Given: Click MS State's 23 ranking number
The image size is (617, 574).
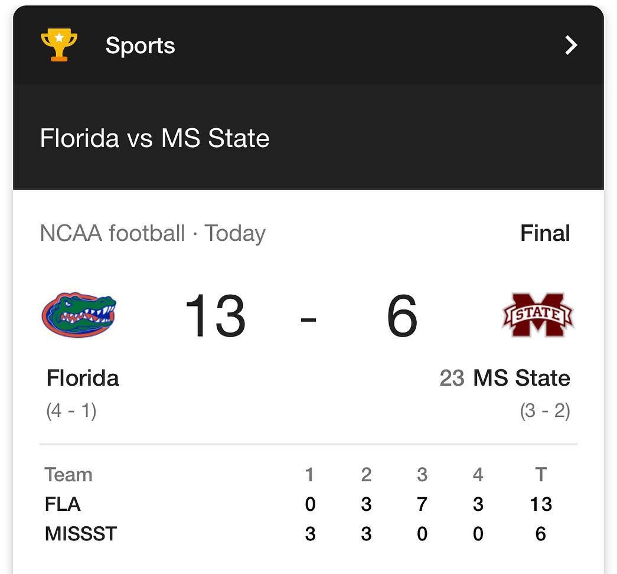Looking at the screenshot, I should point(452,378).
